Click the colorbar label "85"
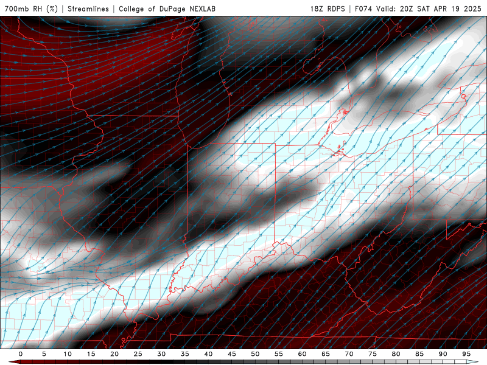The height and width of the screenshot is (365, 487). click(419, 354)
